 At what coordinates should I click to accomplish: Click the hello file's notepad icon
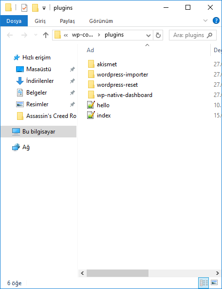click(91, 105)
